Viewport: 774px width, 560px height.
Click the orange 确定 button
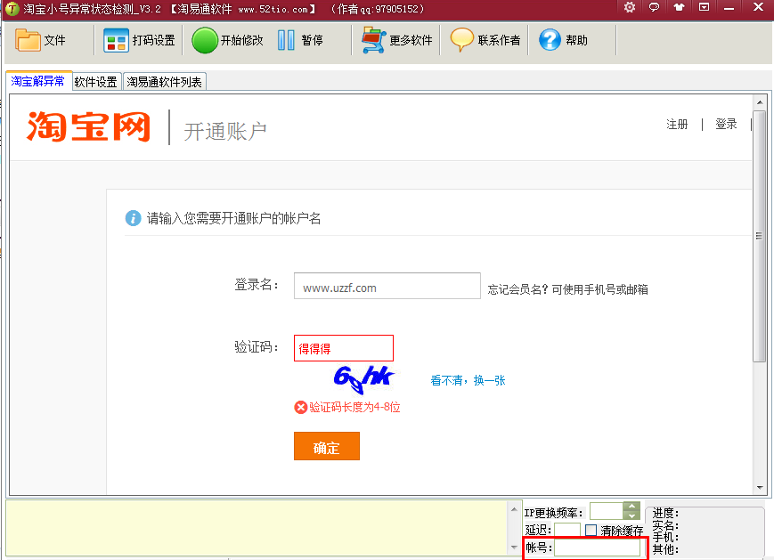(x=327, y=446)
